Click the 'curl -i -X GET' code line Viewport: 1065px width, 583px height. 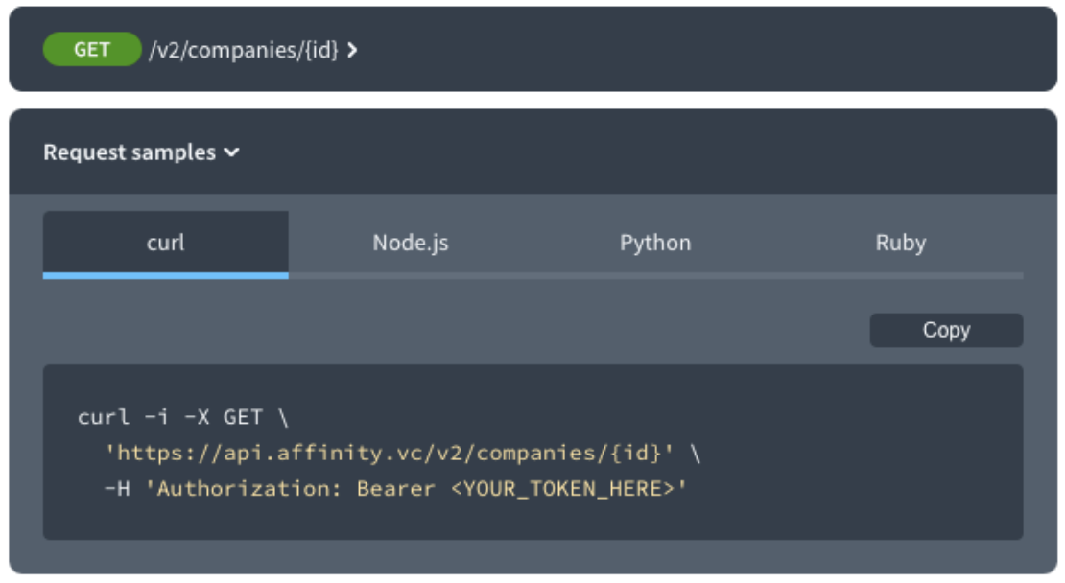[182, 417]
